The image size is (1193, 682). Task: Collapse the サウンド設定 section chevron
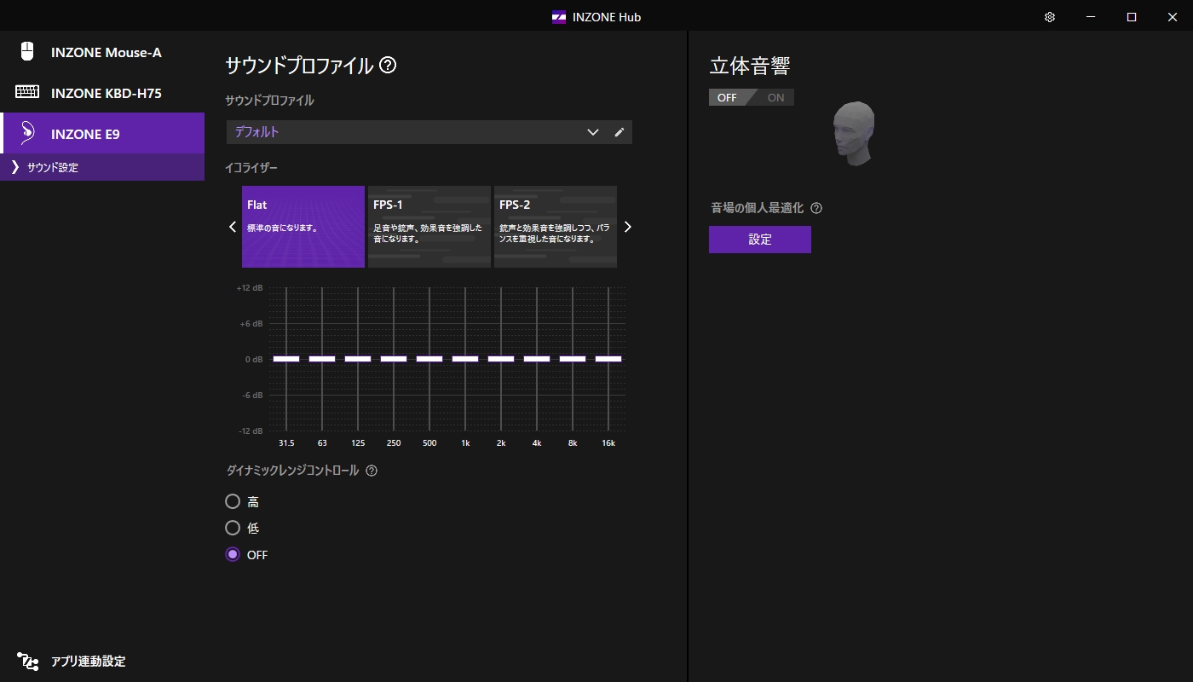tap(15, 167)
